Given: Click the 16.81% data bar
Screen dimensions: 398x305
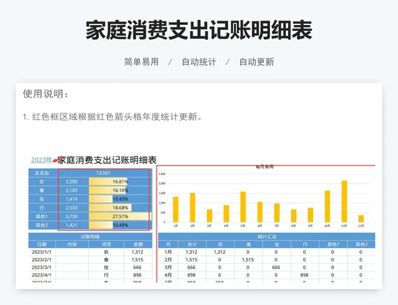Looking at the screenshot, I should [108, 182].
